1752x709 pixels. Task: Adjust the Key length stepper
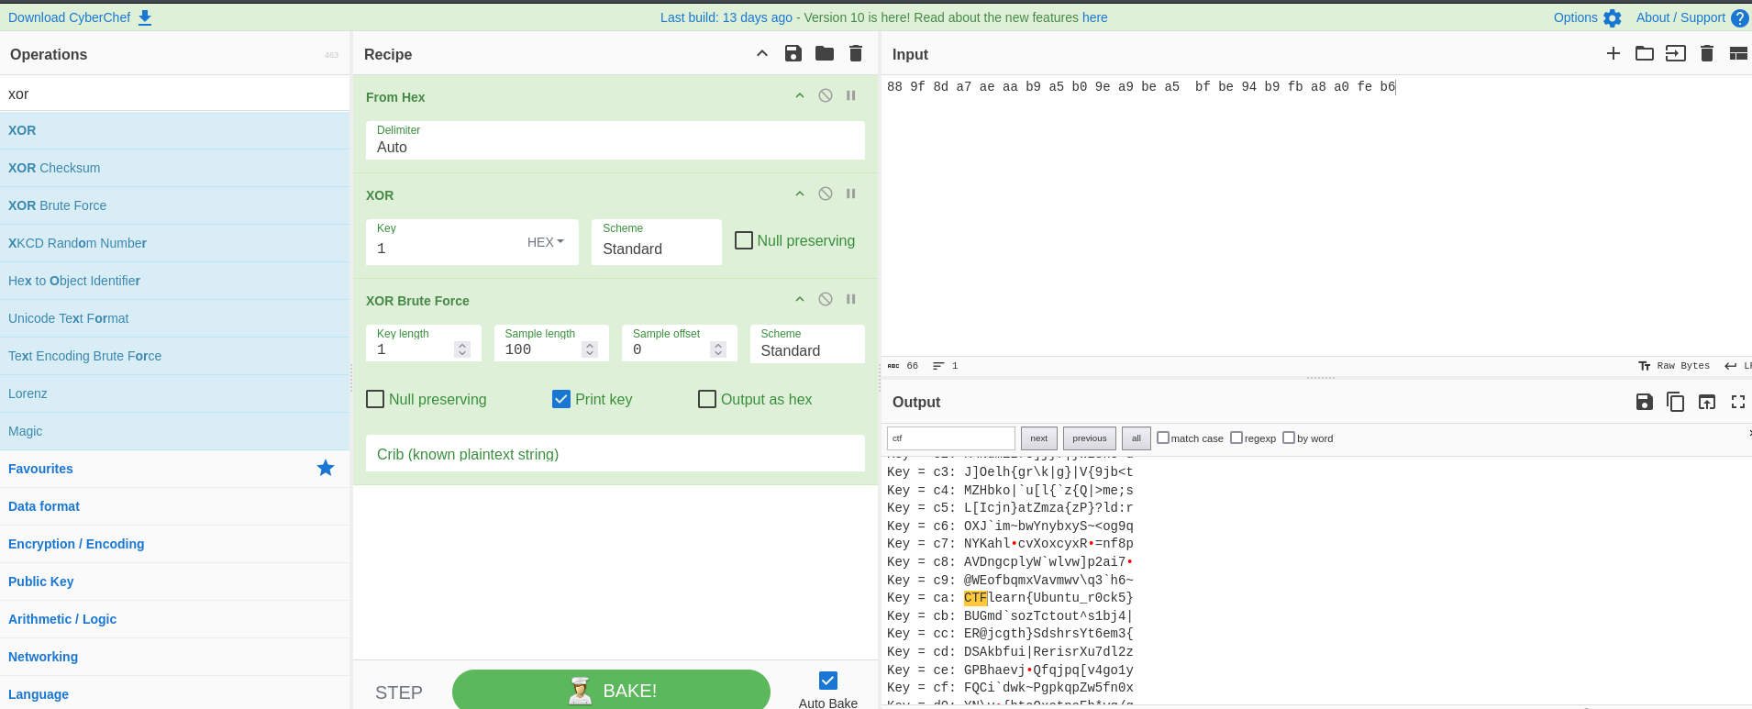[462, 349]
